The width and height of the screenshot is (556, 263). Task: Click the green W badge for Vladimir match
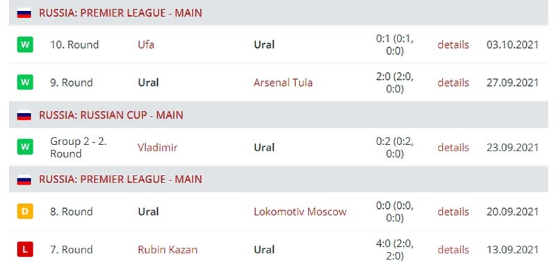[x=25, y=147]
